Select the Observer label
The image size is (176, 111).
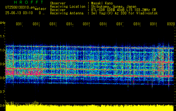pyautogui.click(x=58, y=3)
